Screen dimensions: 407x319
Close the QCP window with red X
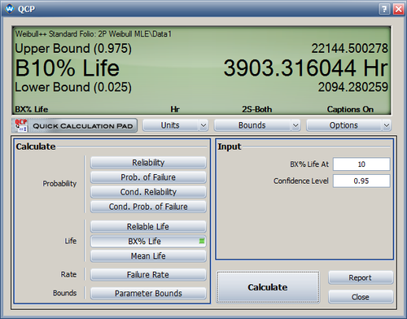pos(398,9)
